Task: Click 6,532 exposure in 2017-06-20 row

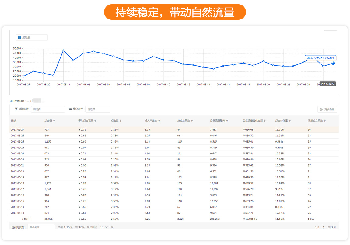Action: pos(213,171)
